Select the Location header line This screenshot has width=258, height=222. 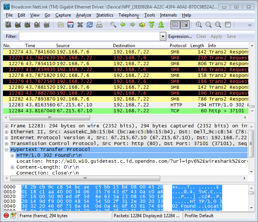coord(132,161)
